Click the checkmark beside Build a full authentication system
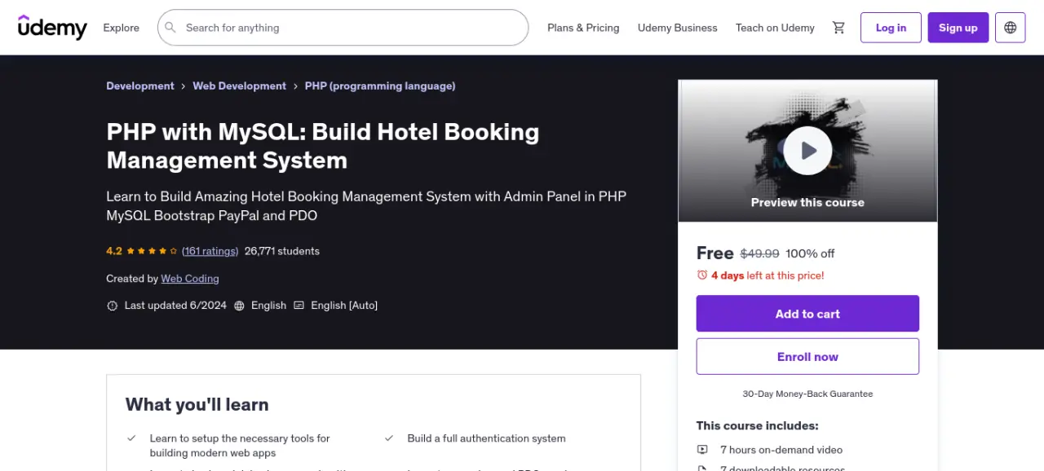 [389, 438]
